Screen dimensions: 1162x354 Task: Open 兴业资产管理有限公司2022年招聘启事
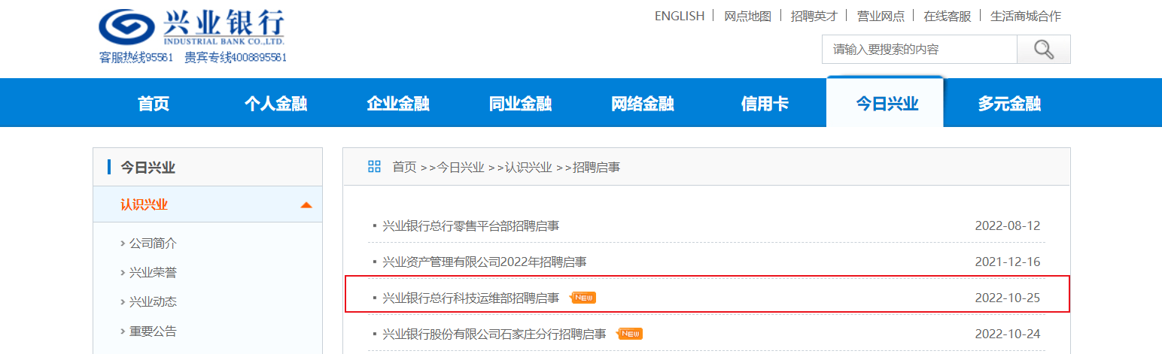click(484, 262)
